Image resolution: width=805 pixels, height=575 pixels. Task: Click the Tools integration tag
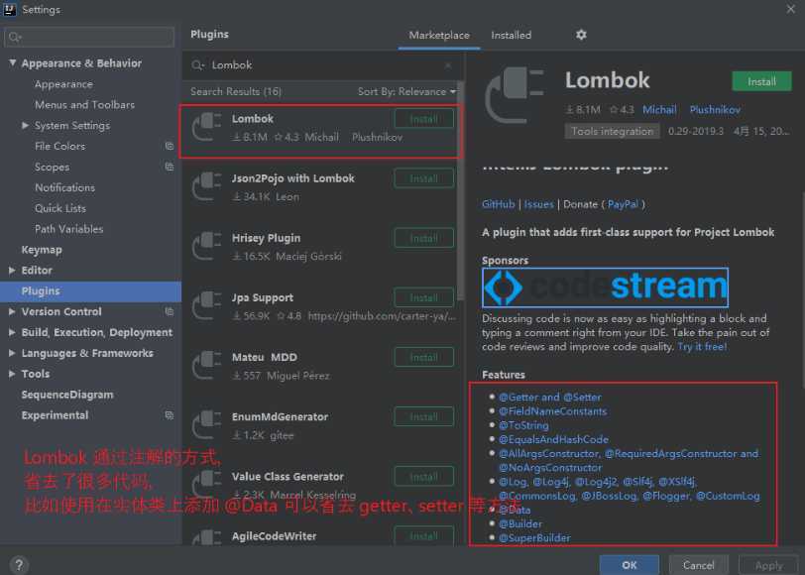pos(612,131)
